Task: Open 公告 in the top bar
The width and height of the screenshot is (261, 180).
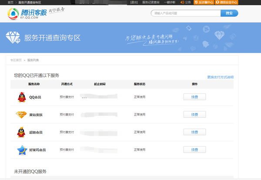Action: point(188,2)
